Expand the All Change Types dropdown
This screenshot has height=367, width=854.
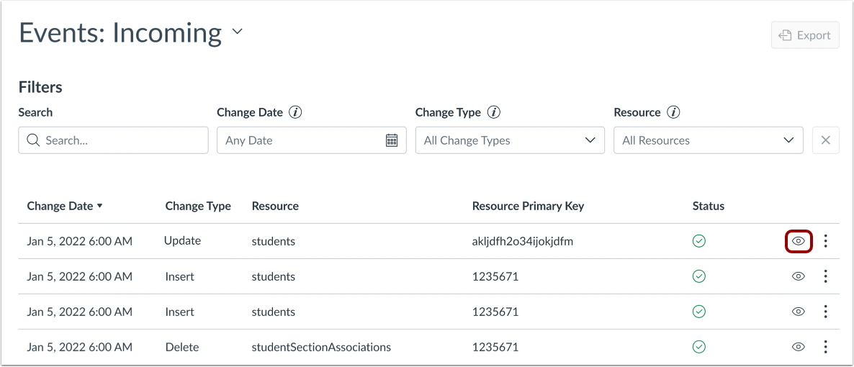tap(510, 140)
